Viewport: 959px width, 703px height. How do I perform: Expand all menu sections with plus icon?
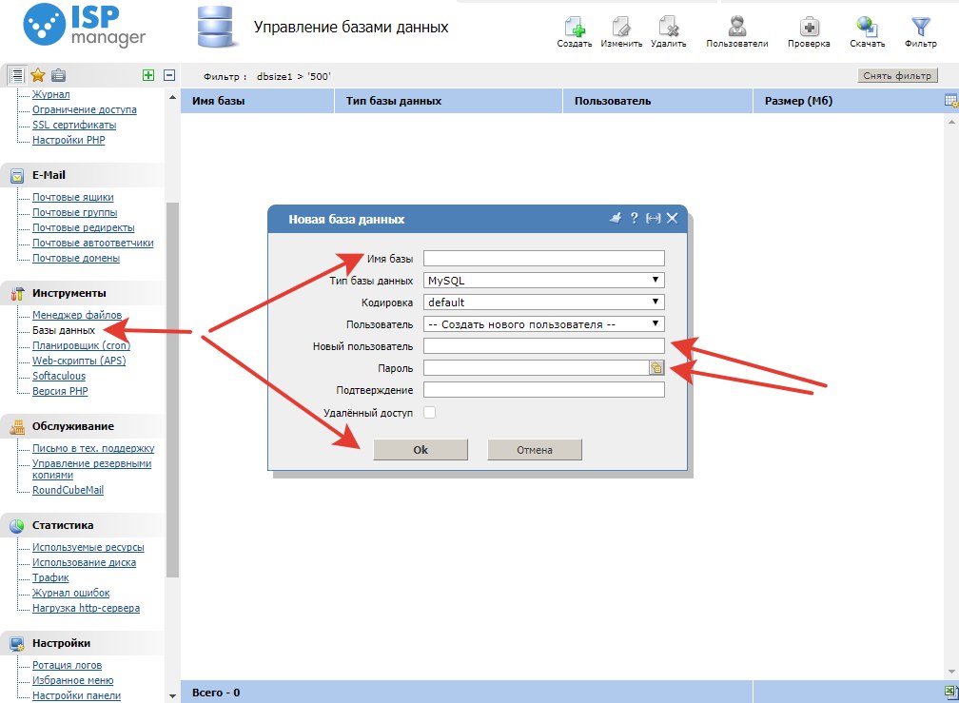click(x=147, y=75)
